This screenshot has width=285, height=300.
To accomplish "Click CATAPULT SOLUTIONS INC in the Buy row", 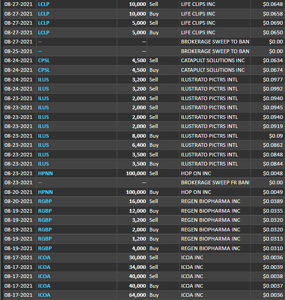I will click(213, 70).
